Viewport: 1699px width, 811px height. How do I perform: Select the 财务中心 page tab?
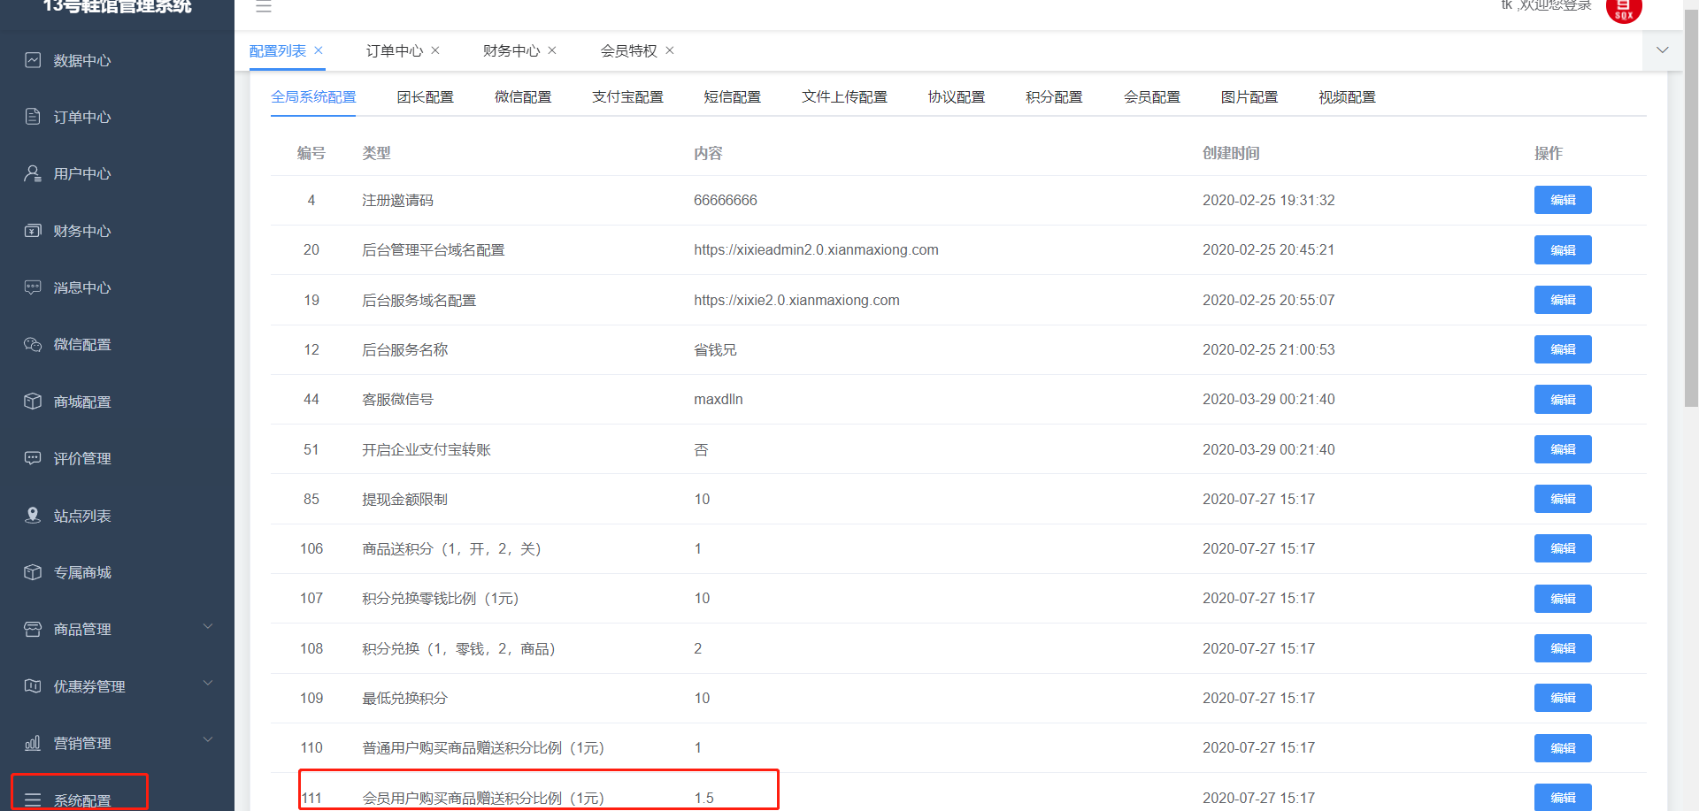pos(511,51)
